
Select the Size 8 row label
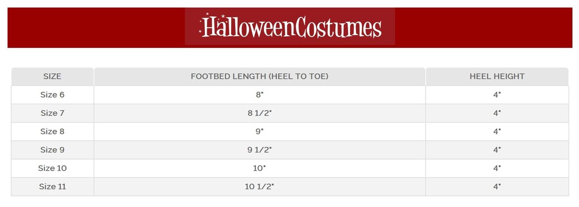52,131
